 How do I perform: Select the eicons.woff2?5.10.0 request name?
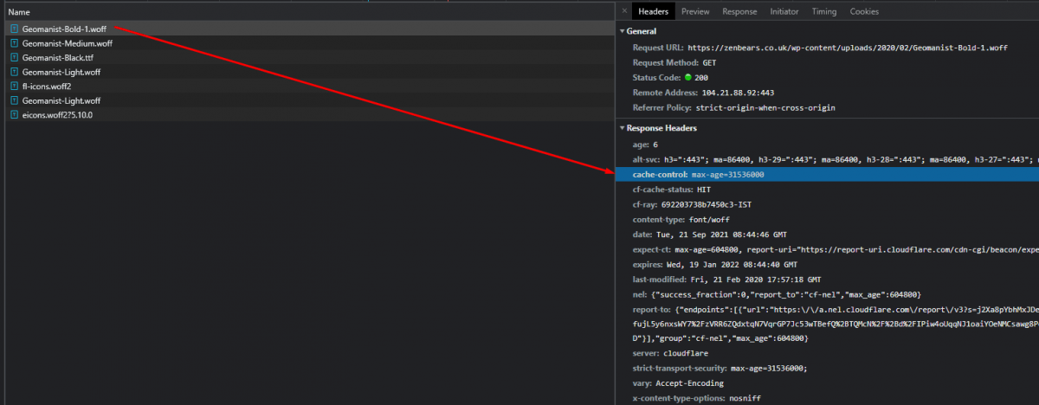point(57,114)
